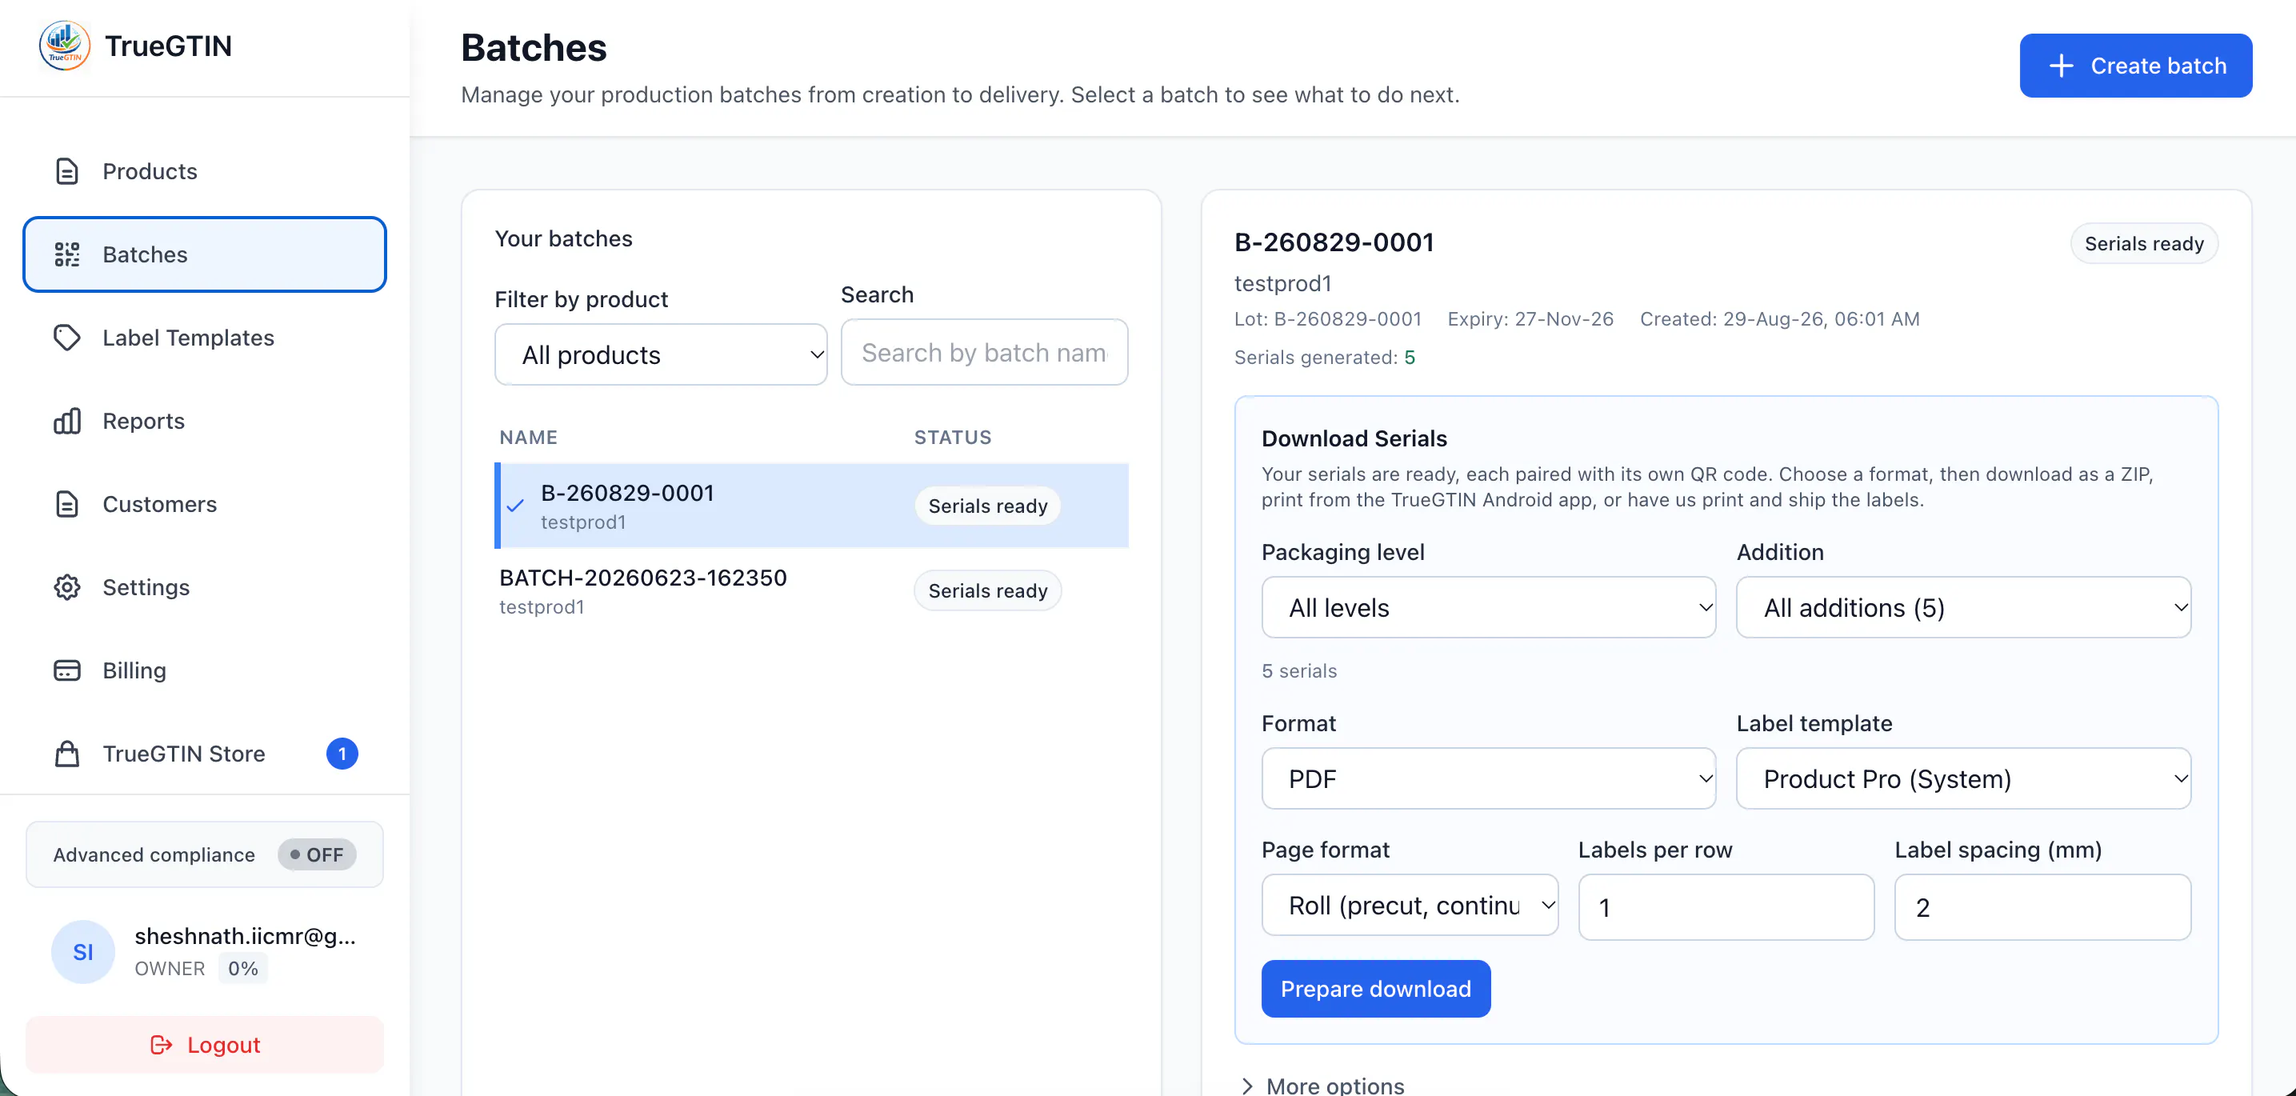
Task: Click the 0% badge beside OWNER
Action: pyautogui.click(x=242, y=969)
